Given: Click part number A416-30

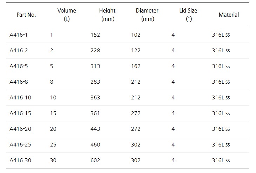Looking at the screenshot, I should [20, 160].
